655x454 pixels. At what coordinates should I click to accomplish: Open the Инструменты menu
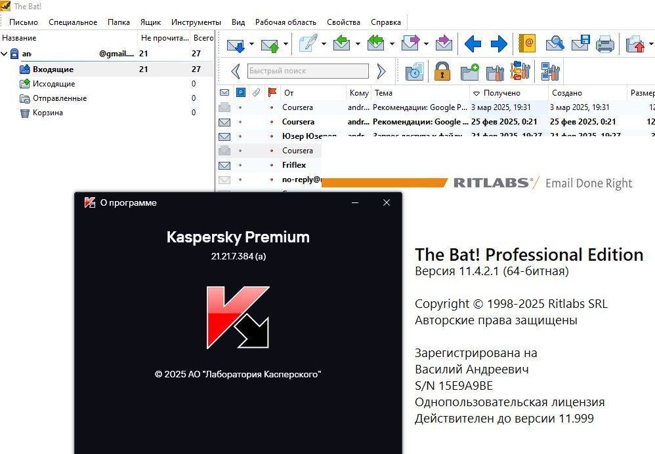point(196,22)
